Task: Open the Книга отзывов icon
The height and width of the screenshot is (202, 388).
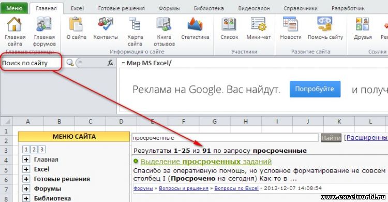Action: coord(164,24)
